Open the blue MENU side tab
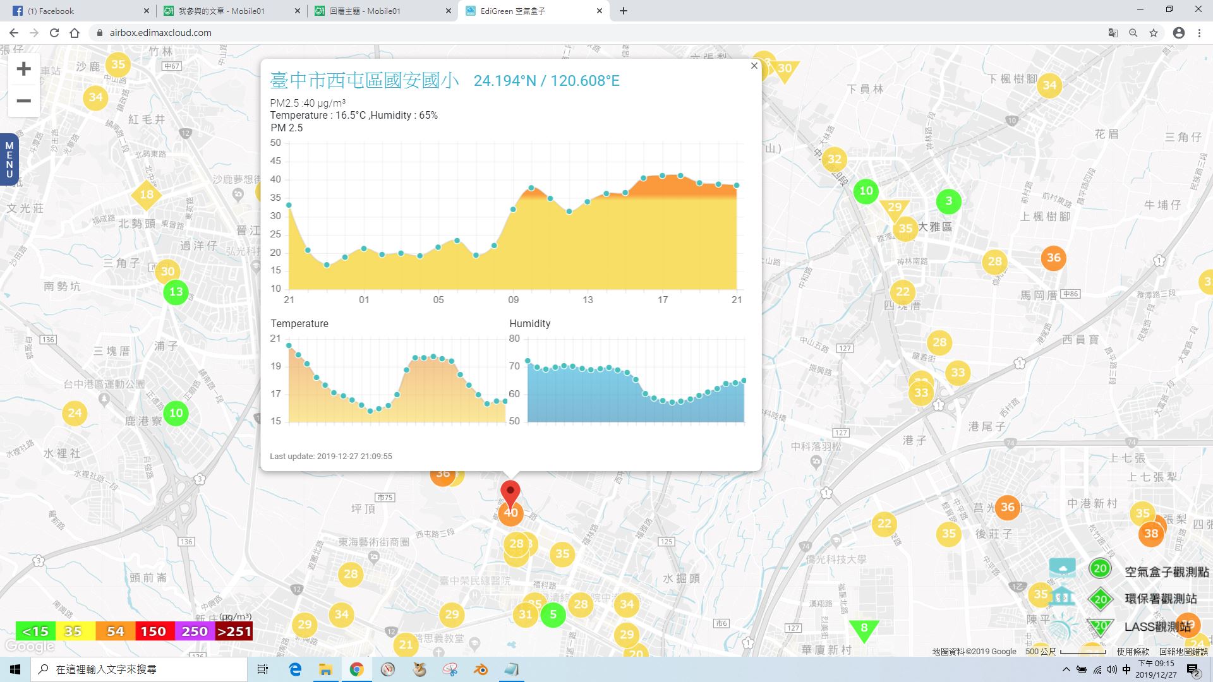1213x682 pixels. (9, 159)
